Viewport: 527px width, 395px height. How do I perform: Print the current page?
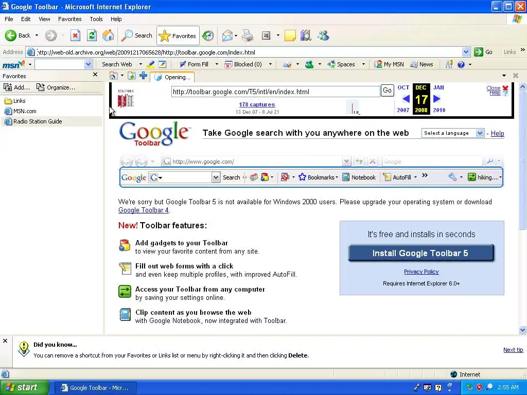point(248,35)
